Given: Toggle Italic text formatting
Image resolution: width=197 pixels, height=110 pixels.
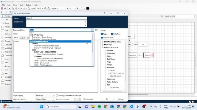Looking at the screenshot, I should point(81,8).
